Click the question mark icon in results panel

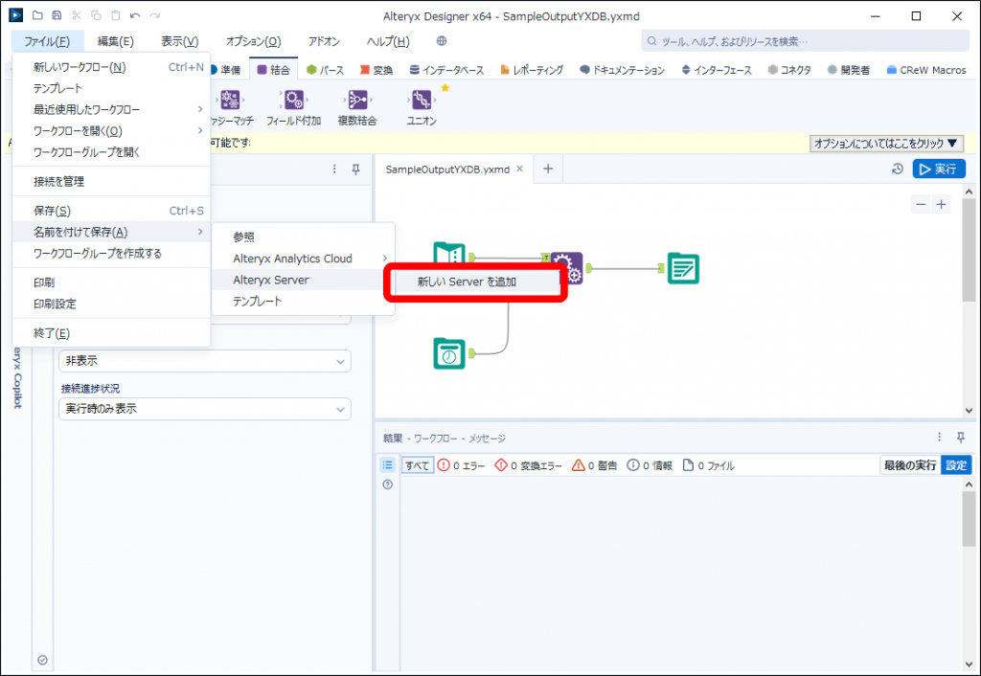pyautogui.click(x=388, y=484)
